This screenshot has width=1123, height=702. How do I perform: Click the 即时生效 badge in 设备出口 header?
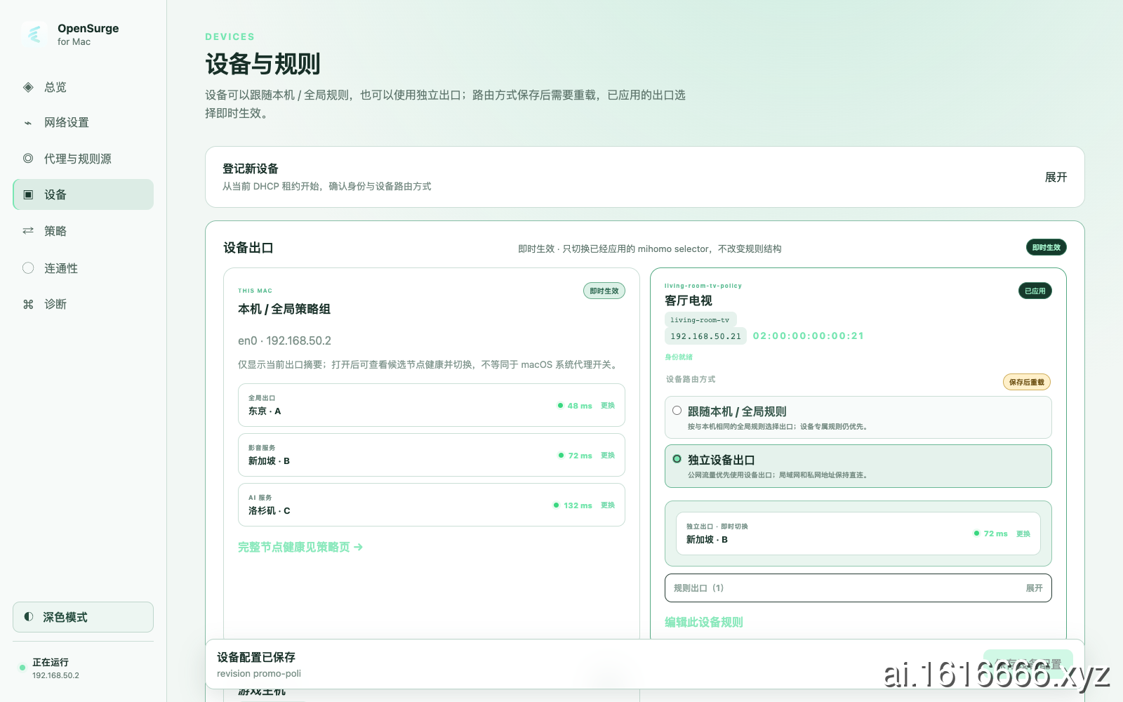tap(1046, 247)
